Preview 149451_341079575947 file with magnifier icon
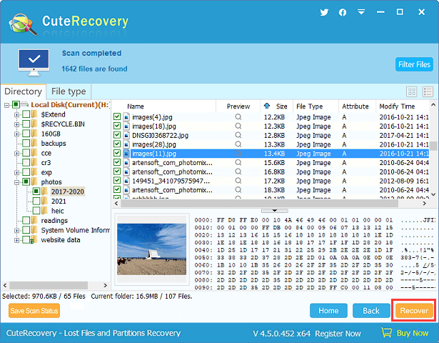Viewport: 439px width, 343px height. (x=238, y=181)
